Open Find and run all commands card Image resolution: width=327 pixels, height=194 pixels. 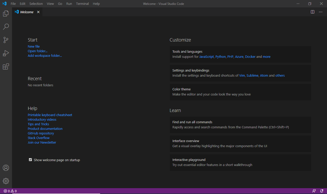tap(240, 125)
